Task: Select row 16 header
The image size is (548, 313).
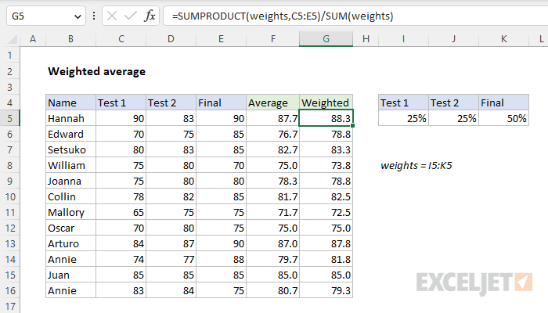Action: tap(10, 290)
